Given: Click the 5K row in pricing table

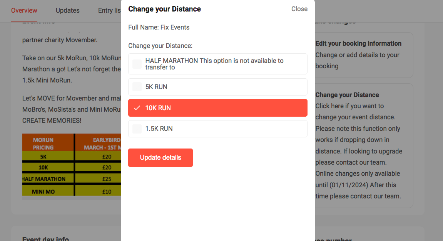Looking at the screenshot, I should tap(43, 157).
